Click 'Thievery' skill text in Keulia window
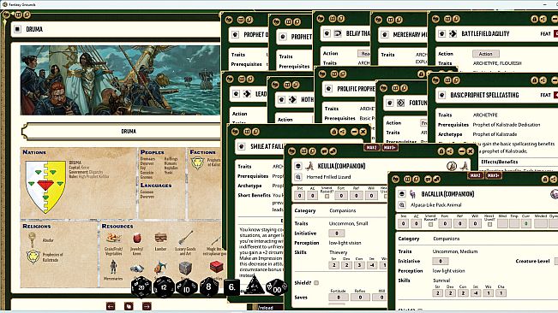Screen dimensions: 558x313 (338, 252)
